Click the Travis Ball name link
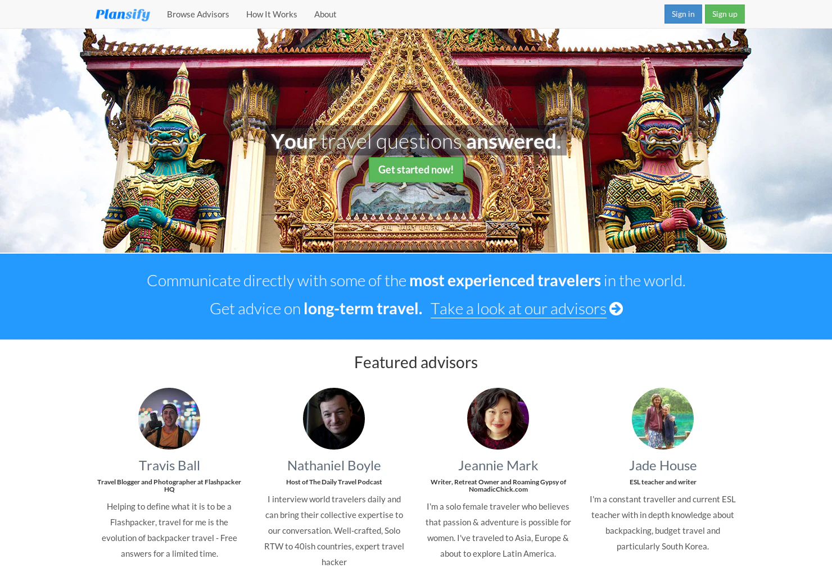832x582 pixels. coord(169,465)
